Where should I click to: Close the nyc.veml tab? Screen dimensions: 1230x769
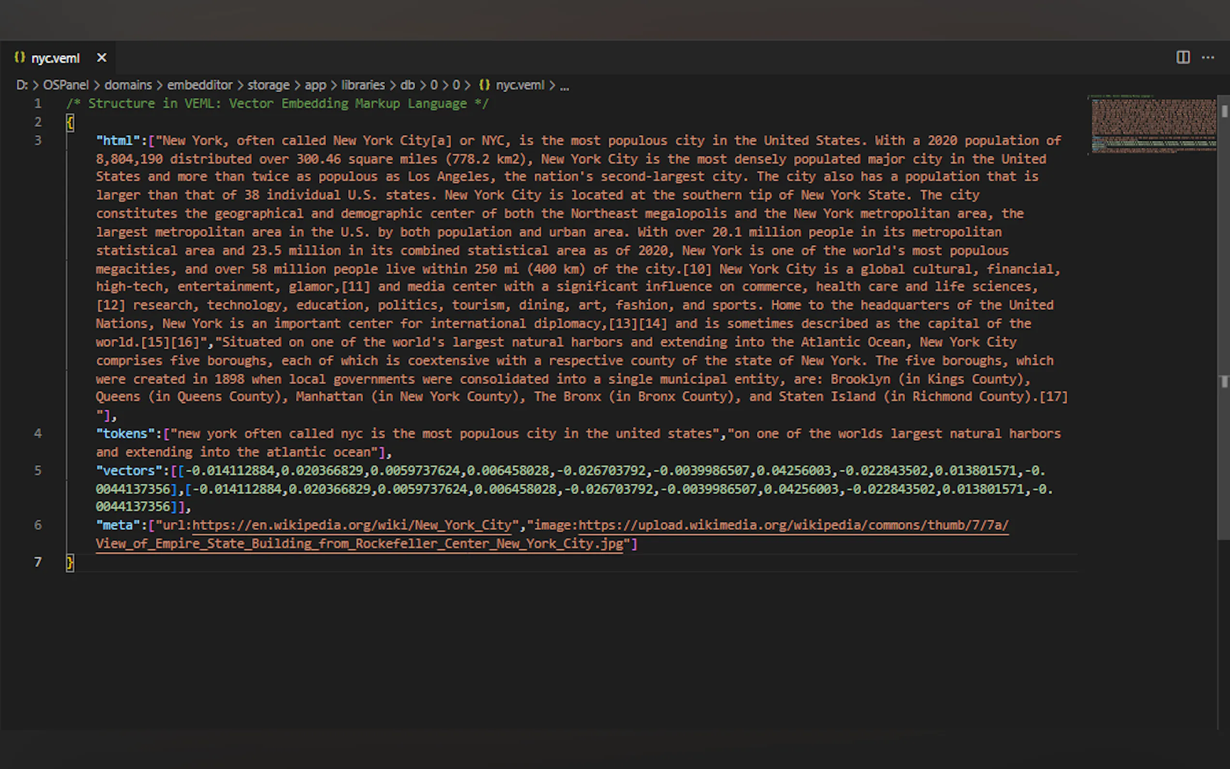click(x=102, y=58)
